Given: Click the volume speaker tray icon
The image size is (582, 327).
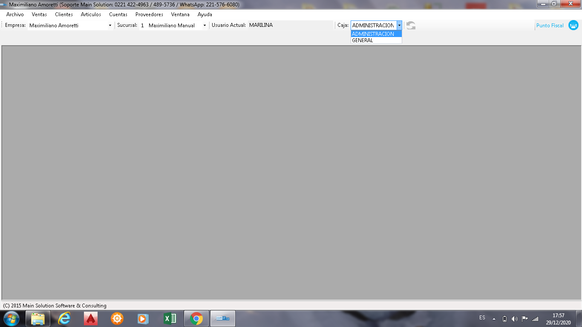Looking at the screenshot, I should pos(515,319).
